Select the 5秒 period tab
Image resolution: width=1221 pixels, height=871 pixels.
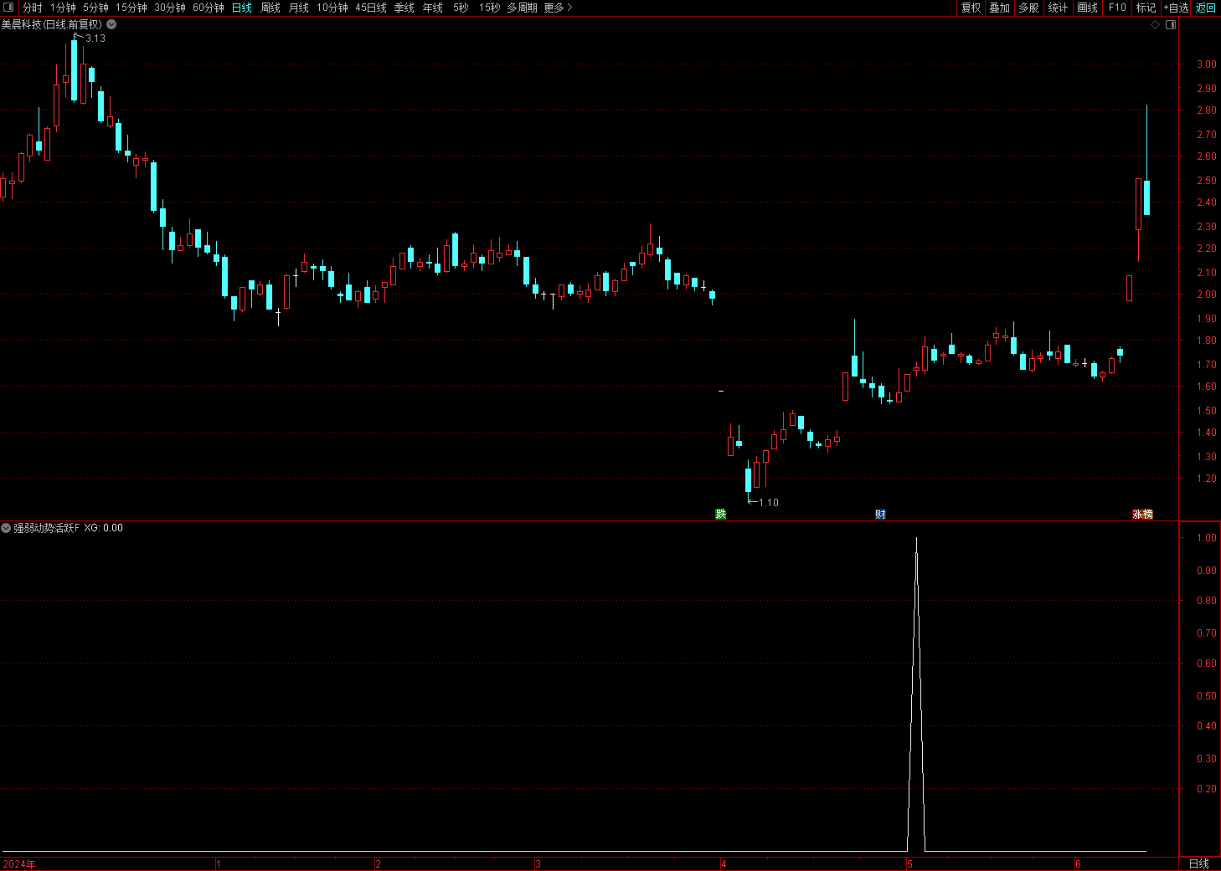pos(461,8)
